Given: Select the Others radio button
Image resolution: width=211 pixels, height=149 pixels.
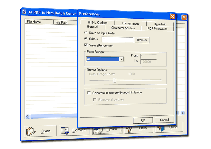Looking at the screenshot, I should pos(86,39).
